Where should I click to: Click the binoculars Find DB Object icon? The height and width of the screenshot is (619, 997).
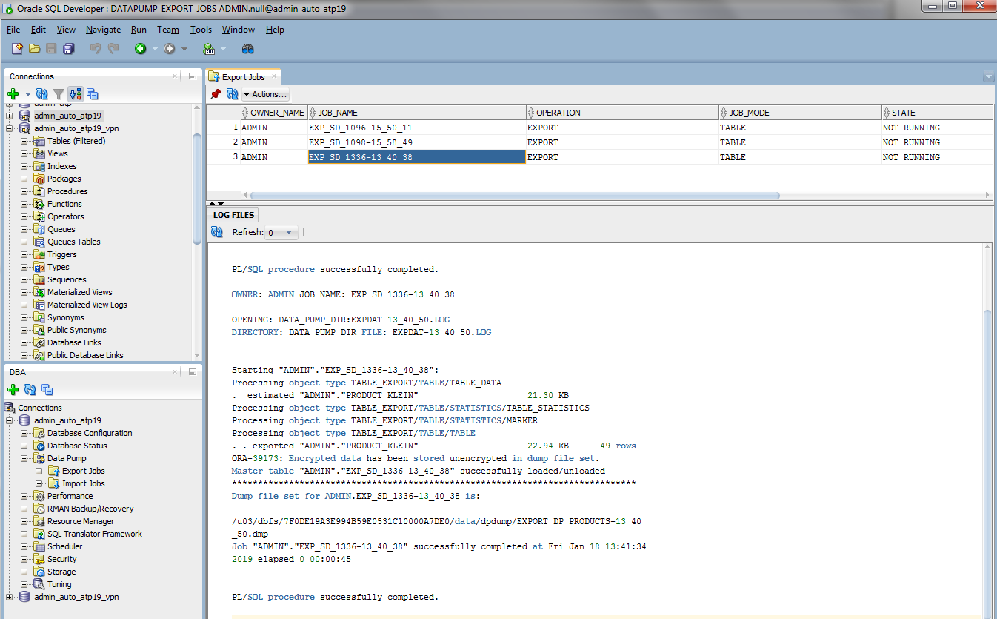(x=248, y=49)
